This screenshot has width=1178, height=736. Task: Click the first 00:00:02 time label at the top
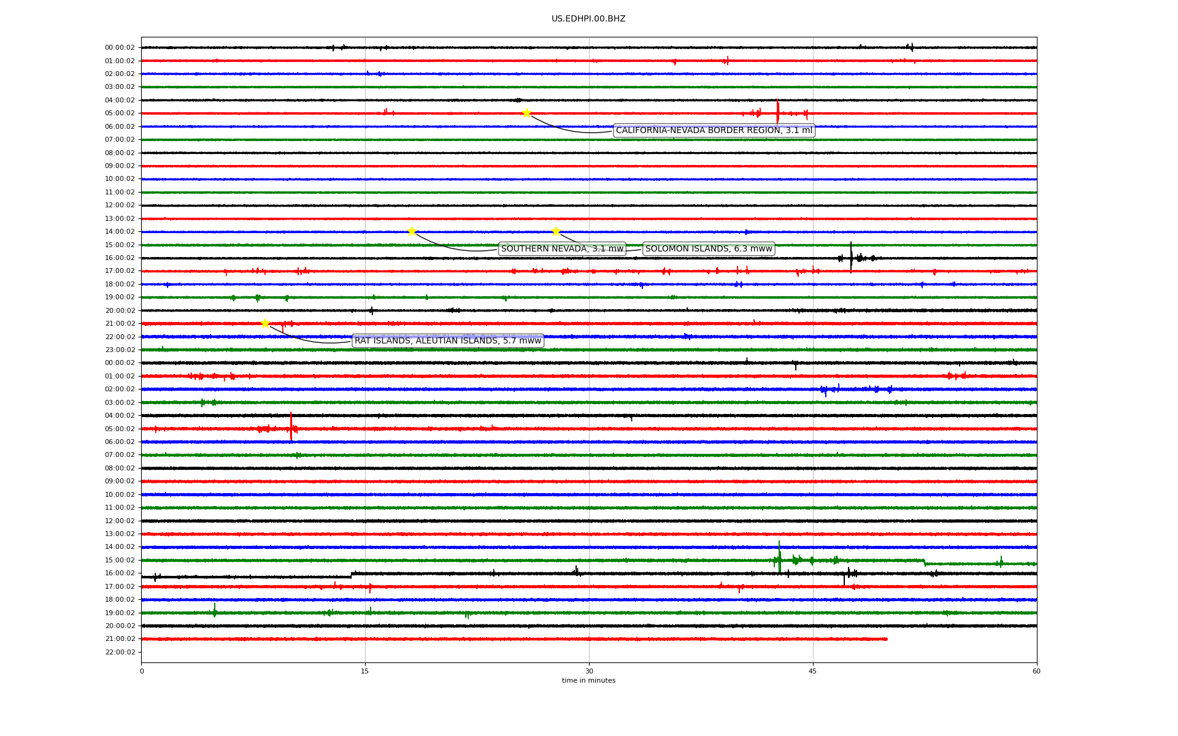pyautogui.click(x=120, y=48)
